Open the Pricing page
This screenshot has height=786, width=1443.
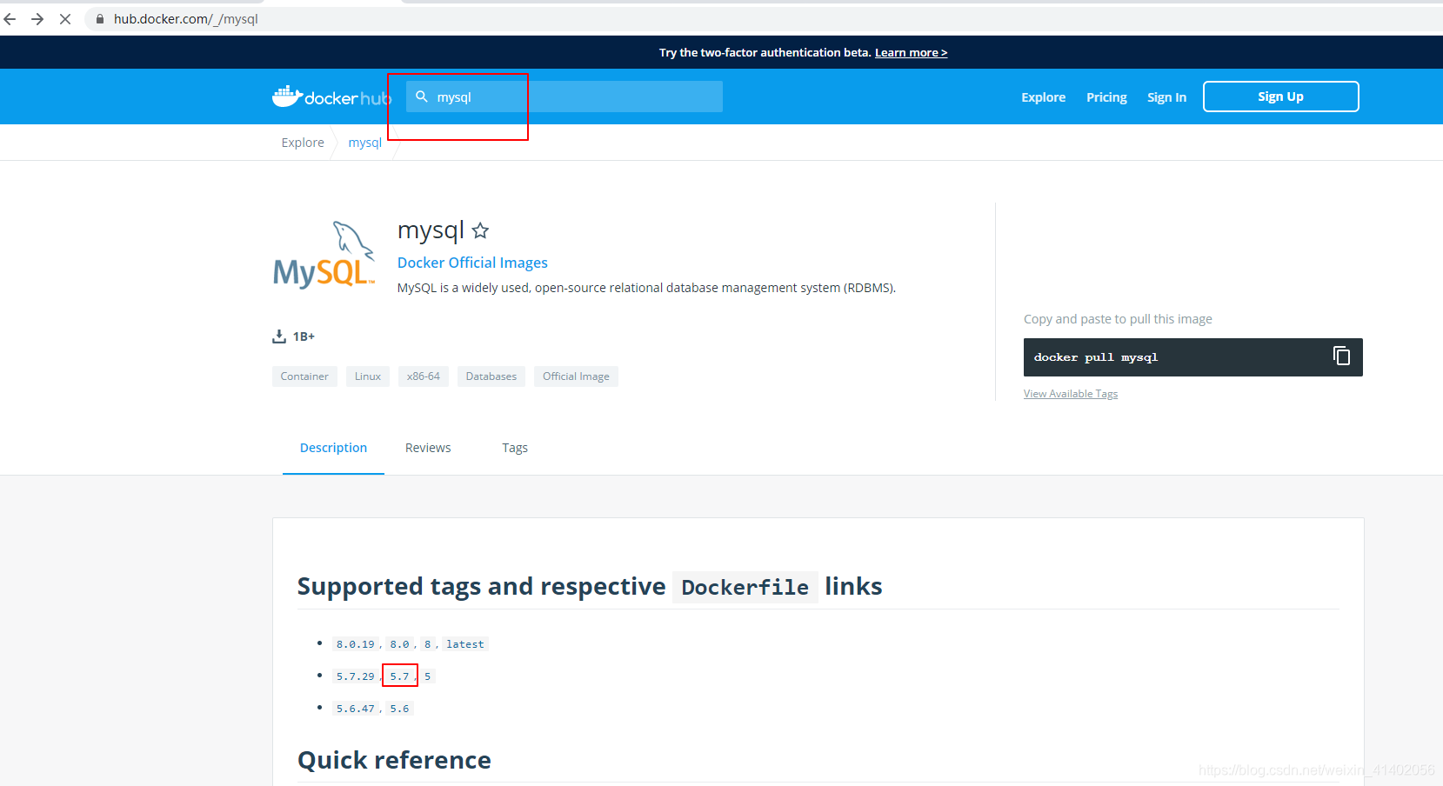[1106, 97]
